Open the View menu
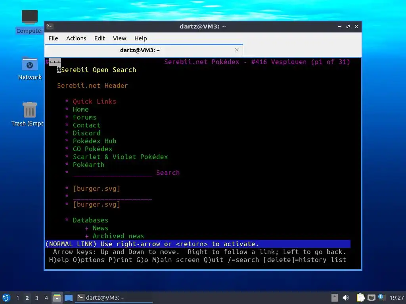 pos(119,38)
